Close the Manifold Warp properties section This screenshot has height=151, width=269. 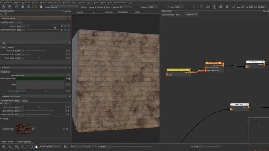coord(69,18)
